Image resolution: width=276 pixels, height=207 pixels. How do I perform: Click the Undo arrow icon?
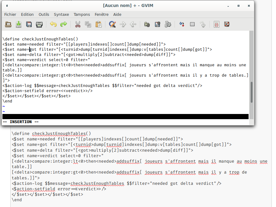tap(53, 24)
